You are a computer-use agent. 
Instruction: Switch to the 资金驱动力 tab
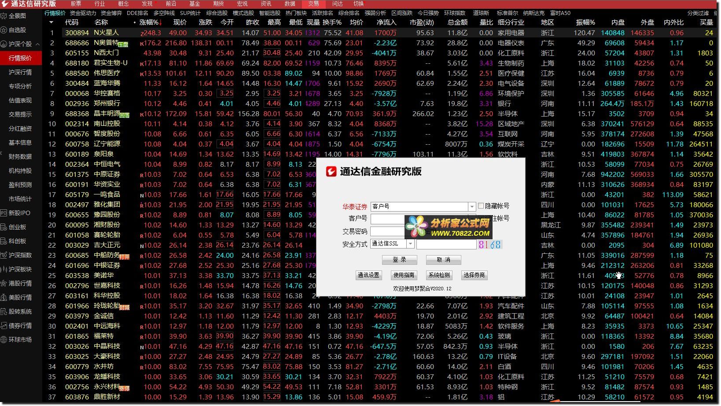83,13
